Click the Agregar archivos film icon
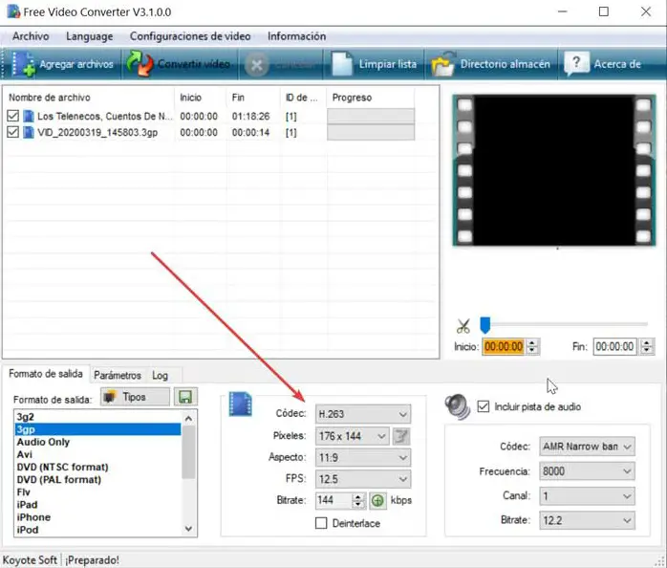This screenshot has width=667, height=568. click(x=23, y=64)
